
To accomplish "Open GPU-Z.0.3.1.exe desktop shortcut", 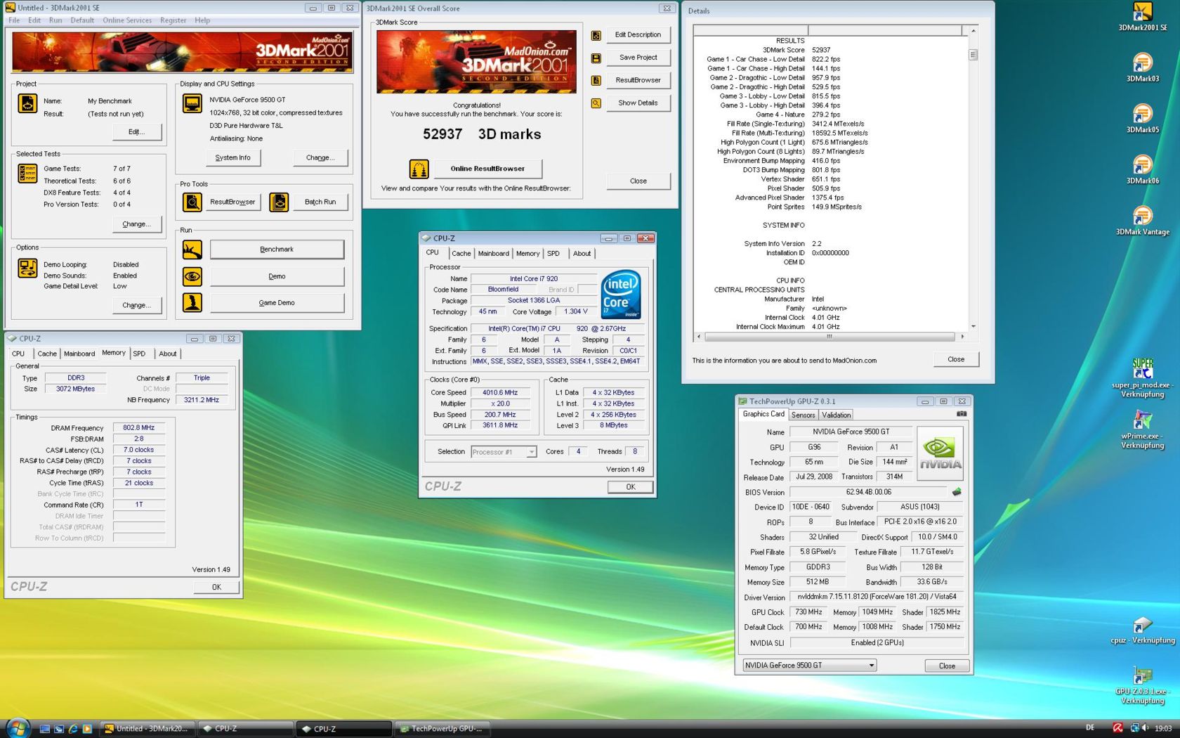I will coord(1143,685).
